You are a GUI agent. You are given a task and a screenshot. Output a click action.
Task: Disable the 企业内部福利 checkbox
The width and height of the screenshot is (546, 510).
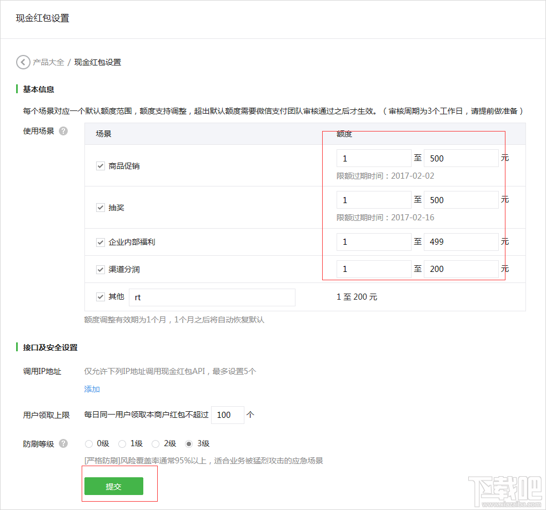tap(101, 242)
